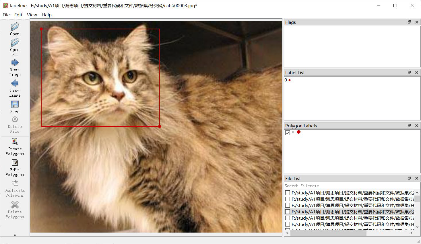Close the Flags panel

(x=417, y=22)
